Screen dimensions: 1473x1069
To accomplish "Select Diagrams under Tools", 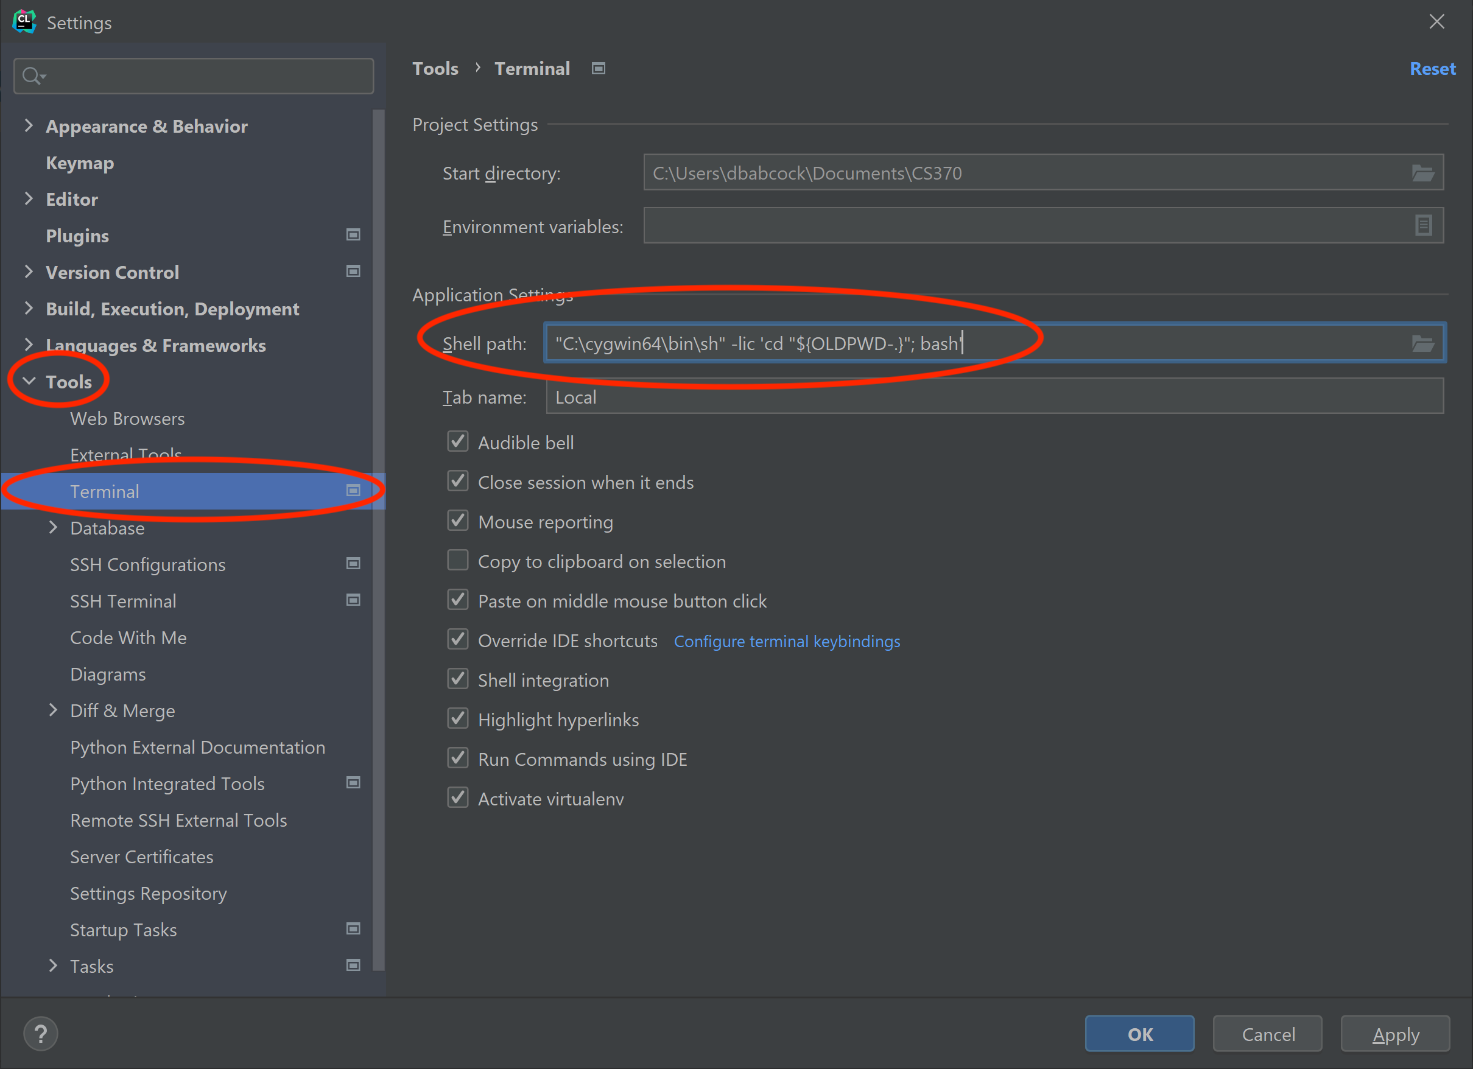I will tap(108, 674).
